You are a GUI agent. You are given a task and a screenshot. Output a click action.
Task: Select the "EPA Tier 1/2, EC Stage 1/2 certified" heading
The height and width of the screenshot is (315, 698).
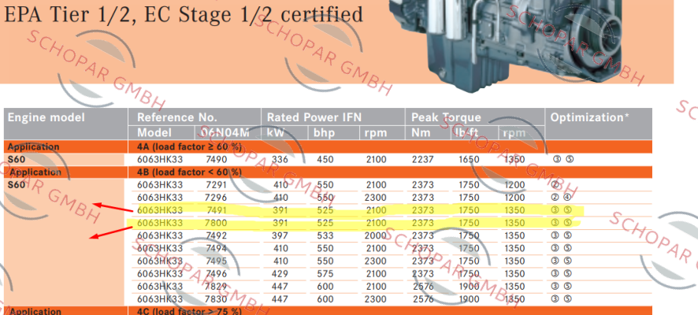pos(183,14)
